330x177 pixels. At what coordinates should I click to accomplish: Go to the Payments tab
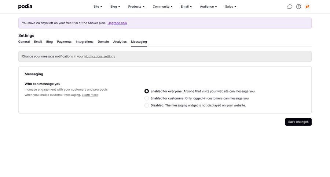64,42
